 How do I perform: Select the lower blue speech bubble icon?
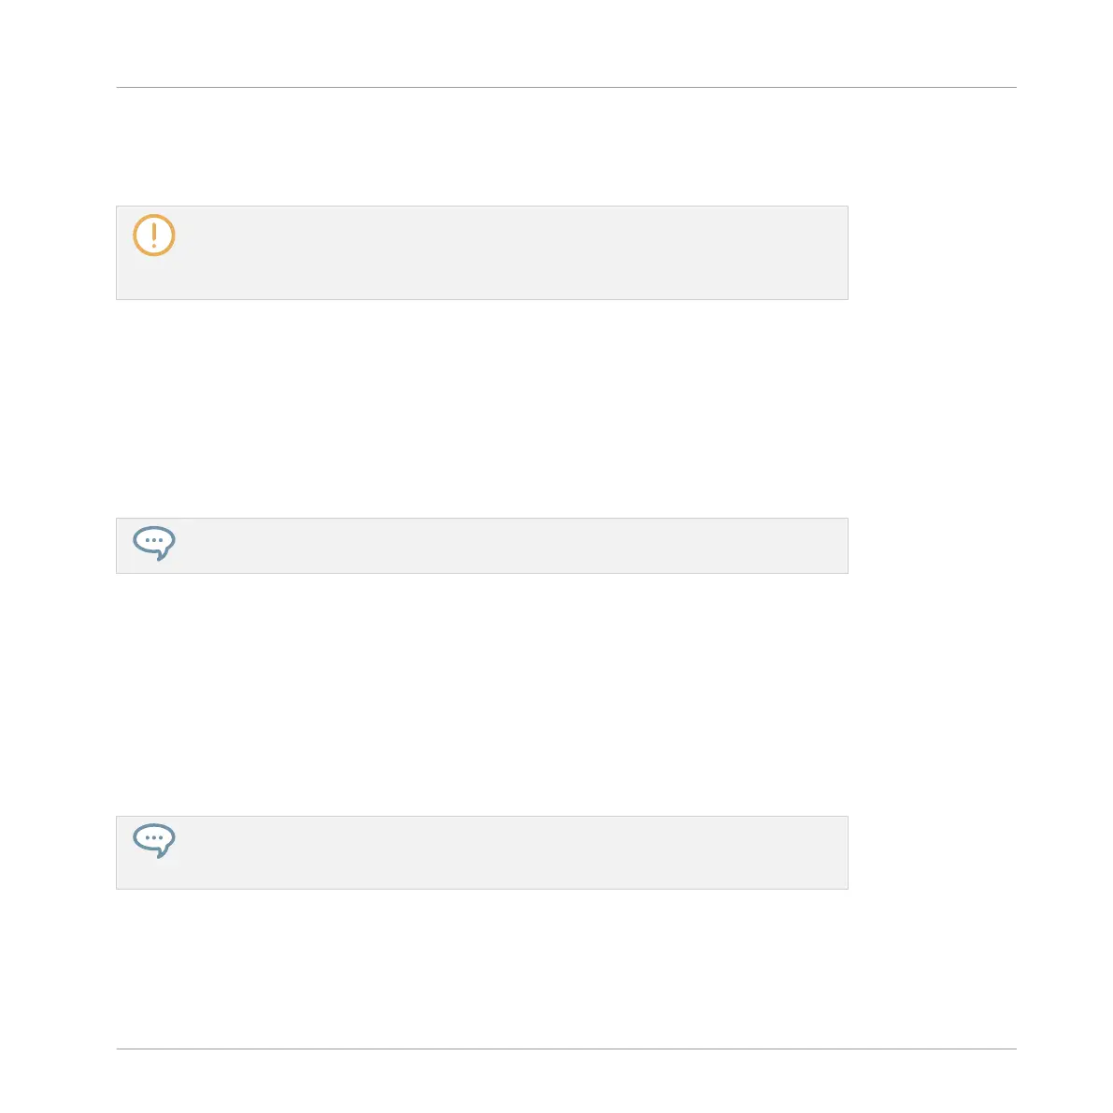154,841
